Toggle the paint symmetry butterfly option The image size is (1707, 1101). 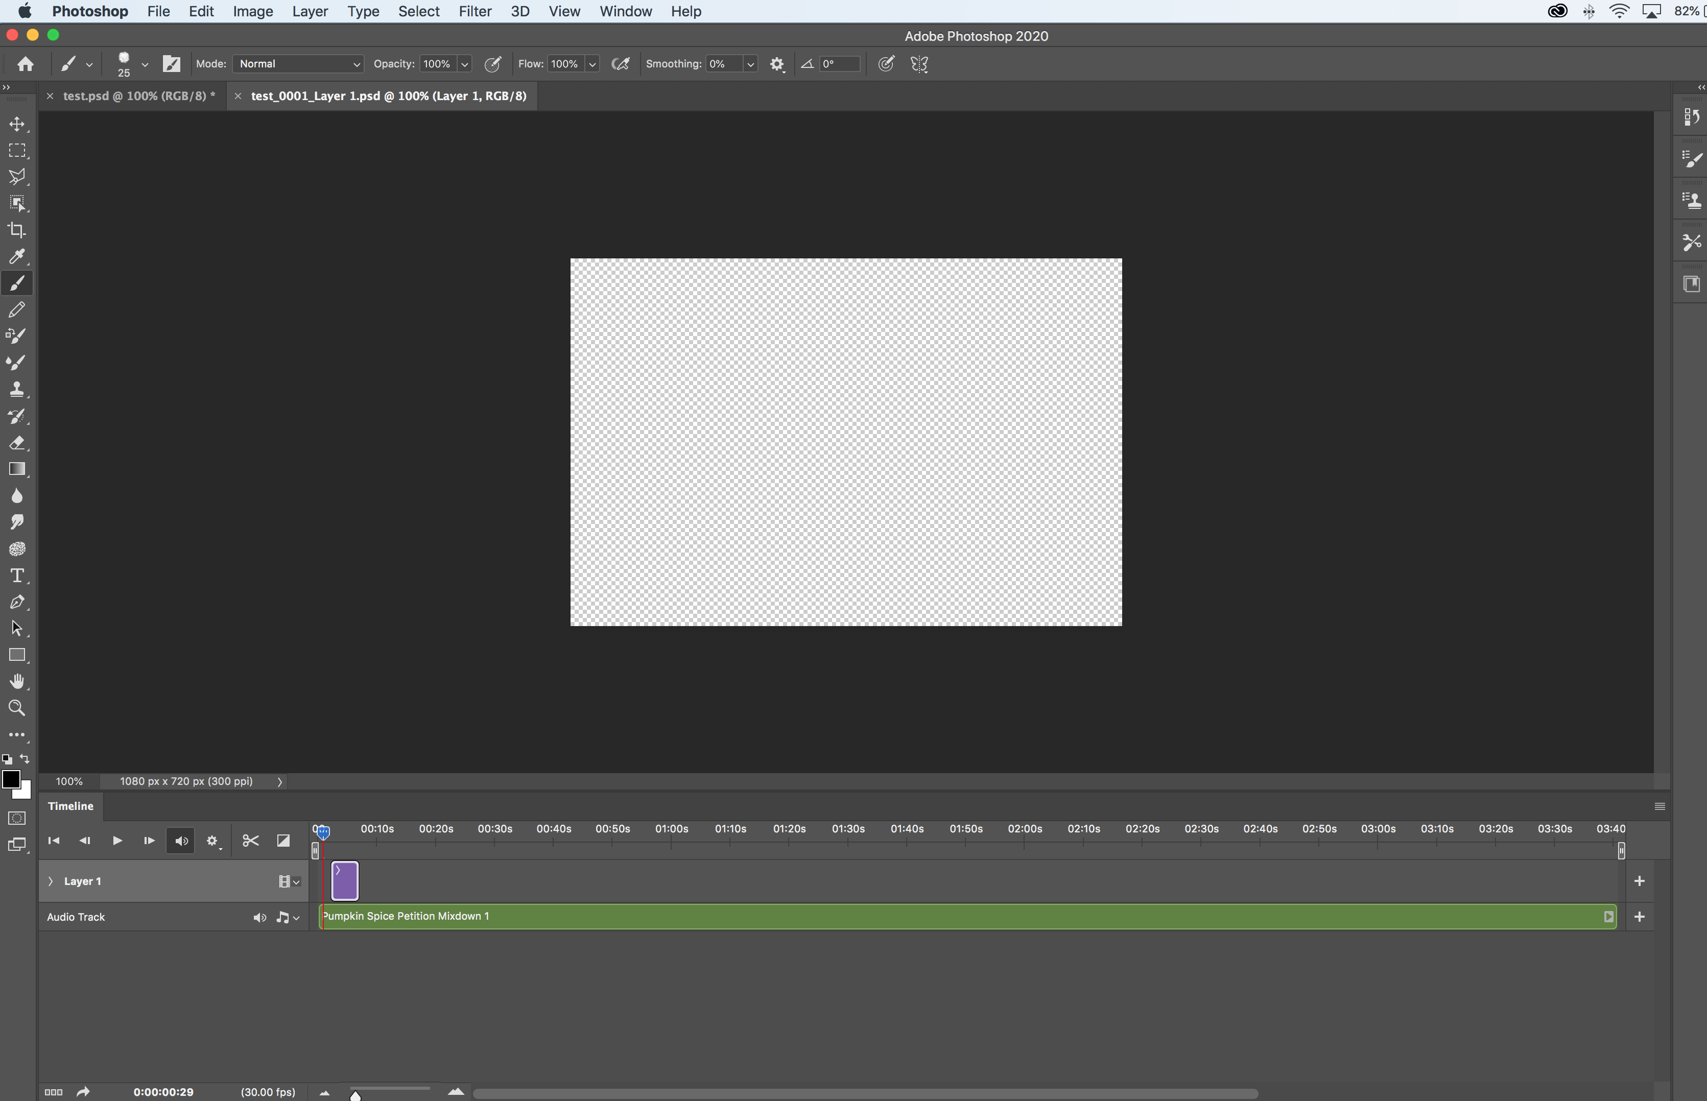point(919,64)
